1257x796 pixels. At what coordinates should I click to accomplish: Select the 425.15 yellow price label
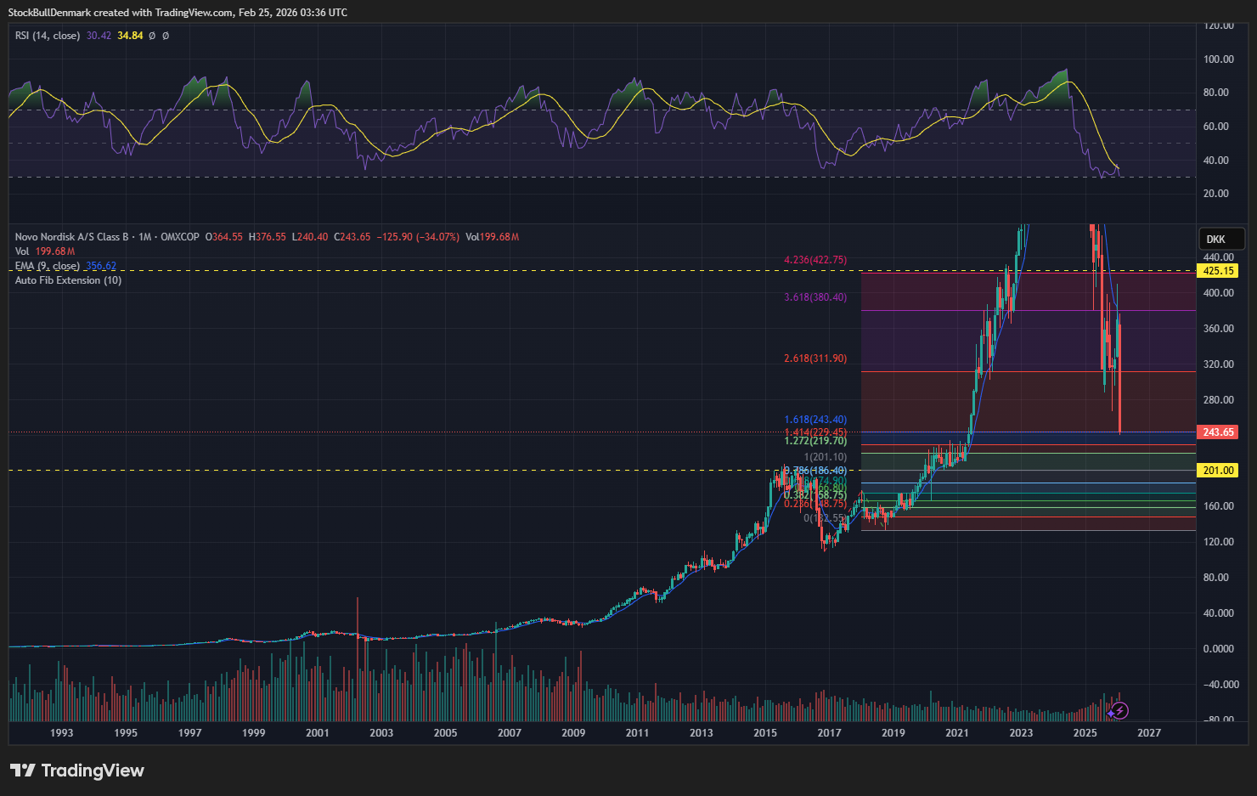point(1218,271)
